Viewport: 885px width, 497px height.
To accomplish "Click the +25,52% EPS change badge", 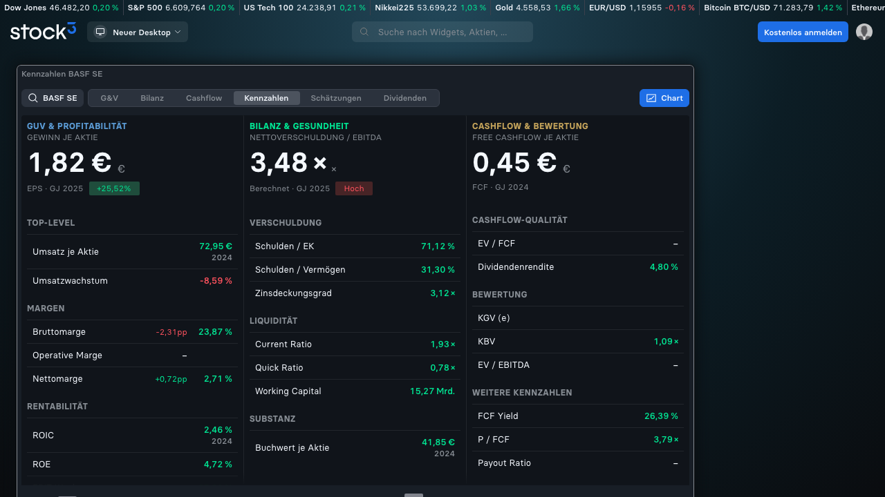I will 114,188.
